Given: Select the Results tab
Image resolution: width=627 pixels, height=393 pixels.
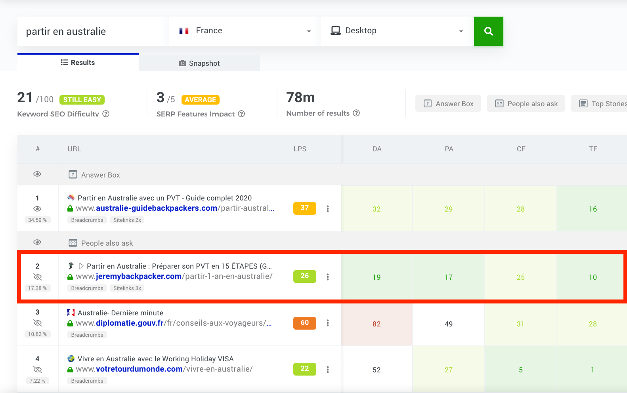Looking at the screenshot, I should pyautogui.click(x=78, y=63).
